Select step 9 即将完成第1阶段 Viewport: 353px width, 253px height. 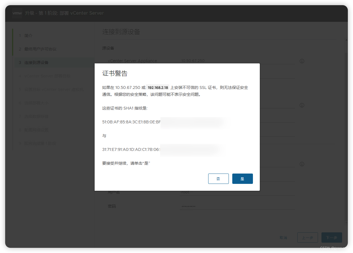[40, 143]
